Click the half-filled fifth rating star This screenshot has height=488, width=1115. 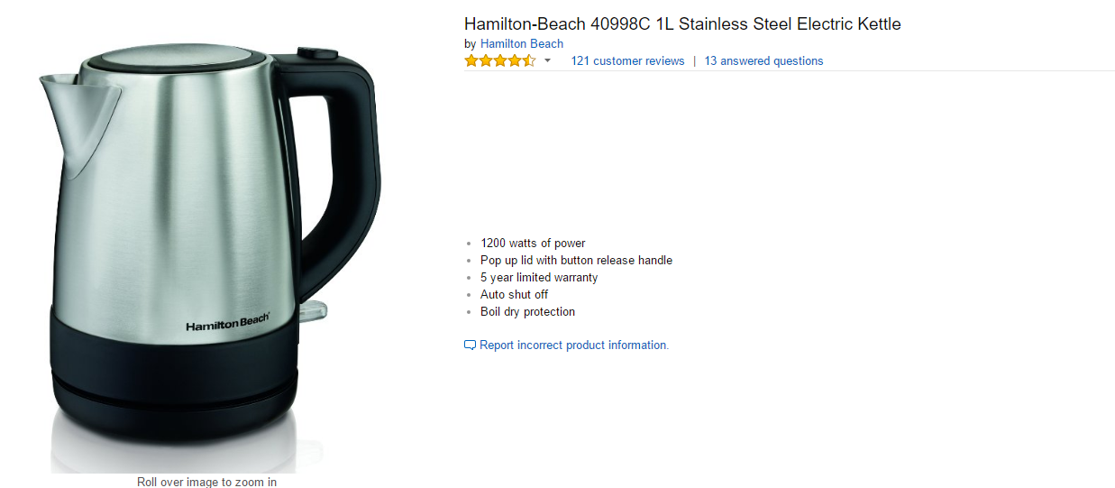[529, 60]
